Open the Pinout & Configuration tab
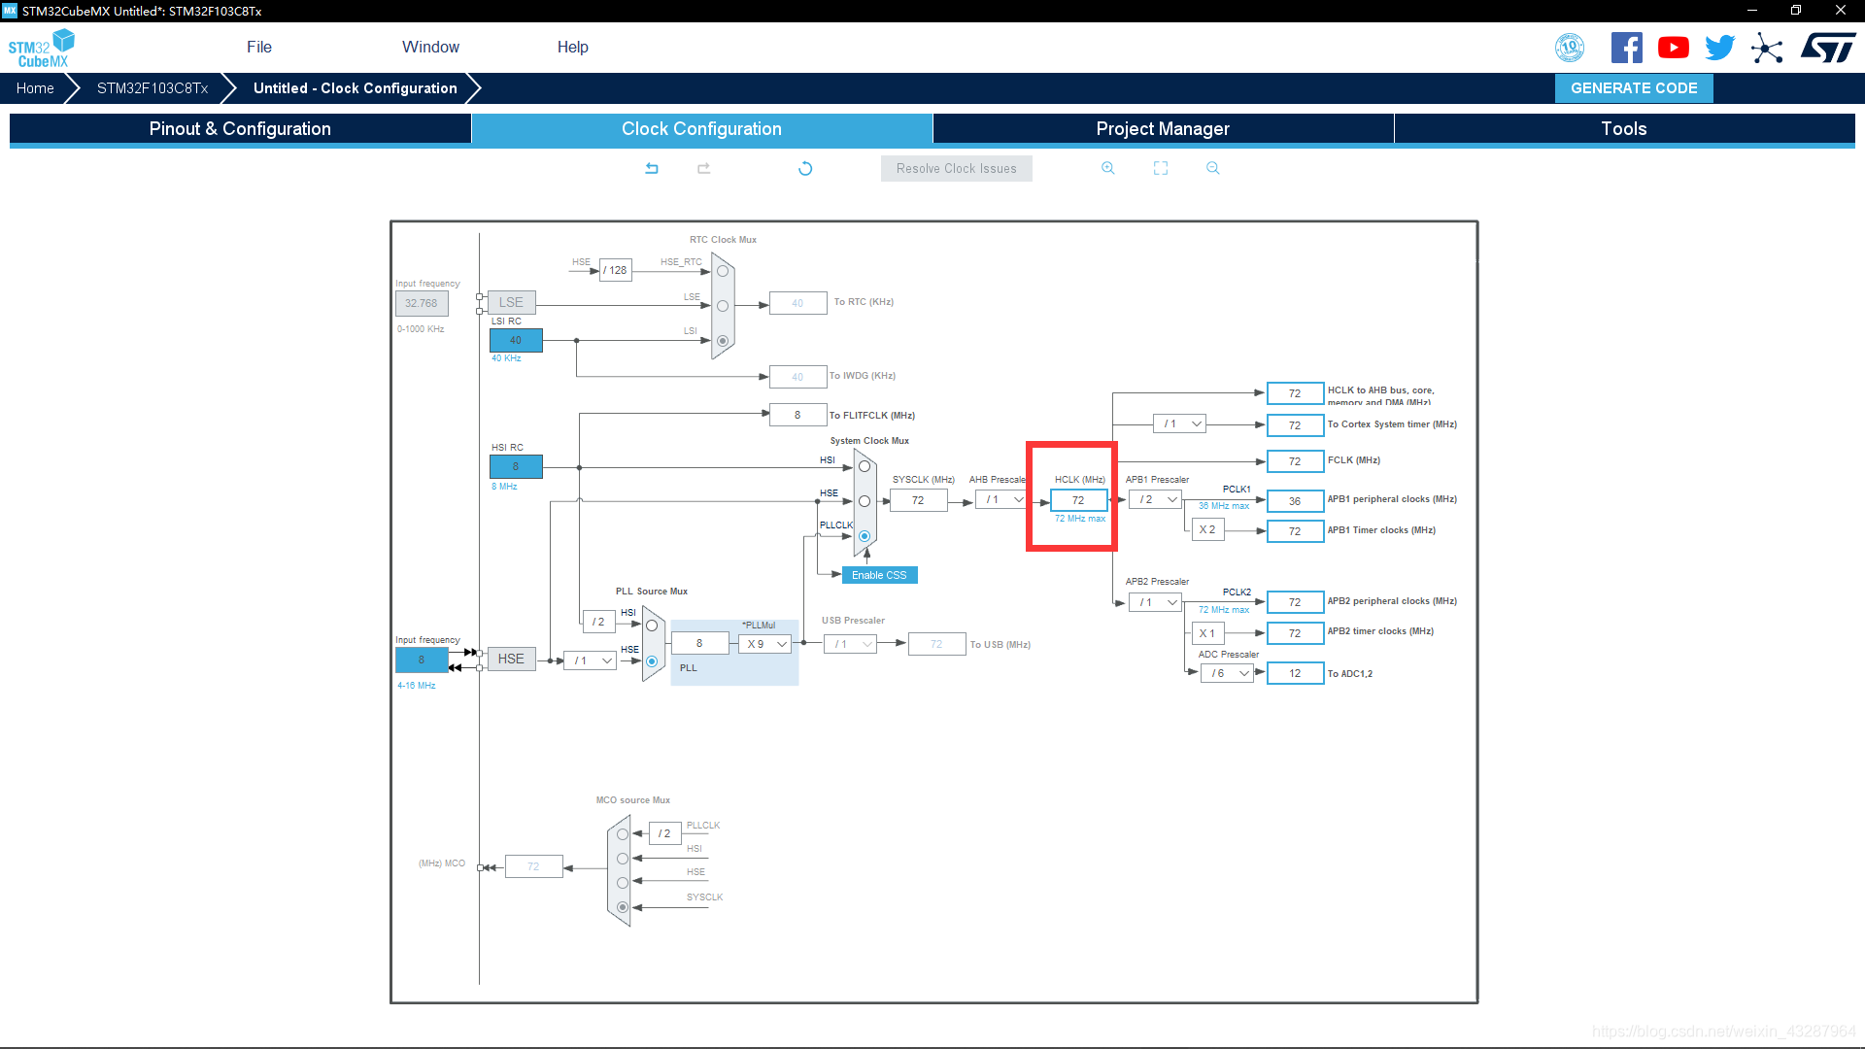The width and height of the screenshot is (1865, 1049). coord(240,128)
